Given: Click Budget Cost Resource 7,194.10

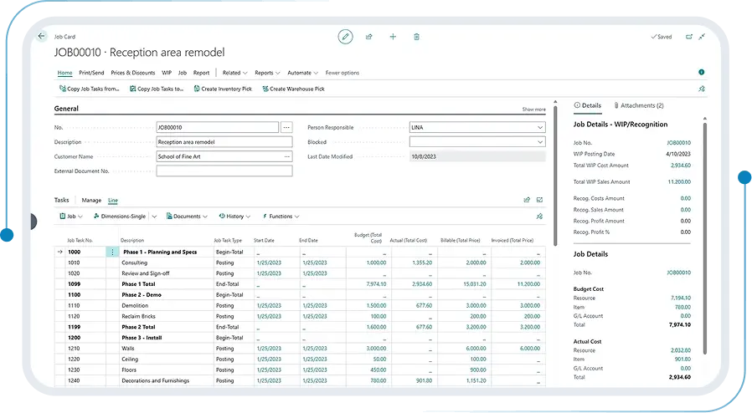Looking at the screenshot, I should [x=681, y=298].
